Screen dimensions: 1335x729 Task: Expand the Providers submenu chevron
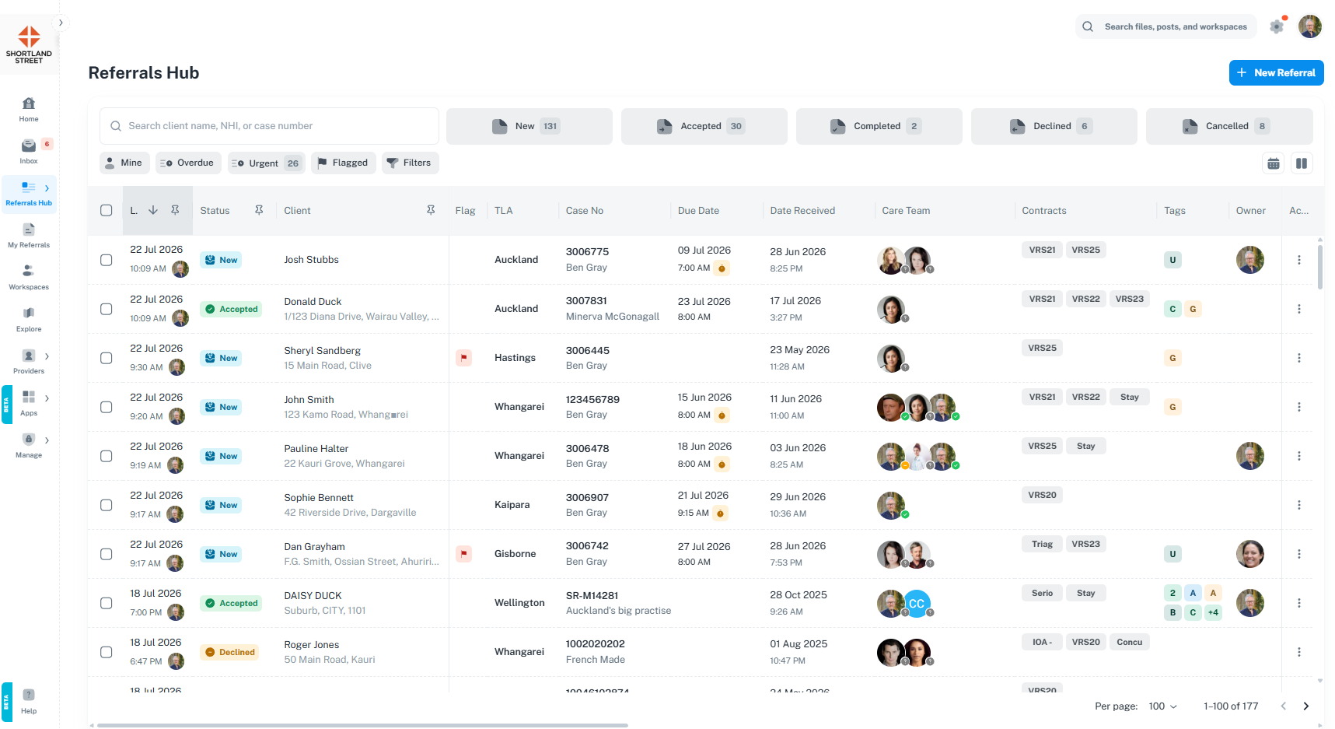point(47,356)
